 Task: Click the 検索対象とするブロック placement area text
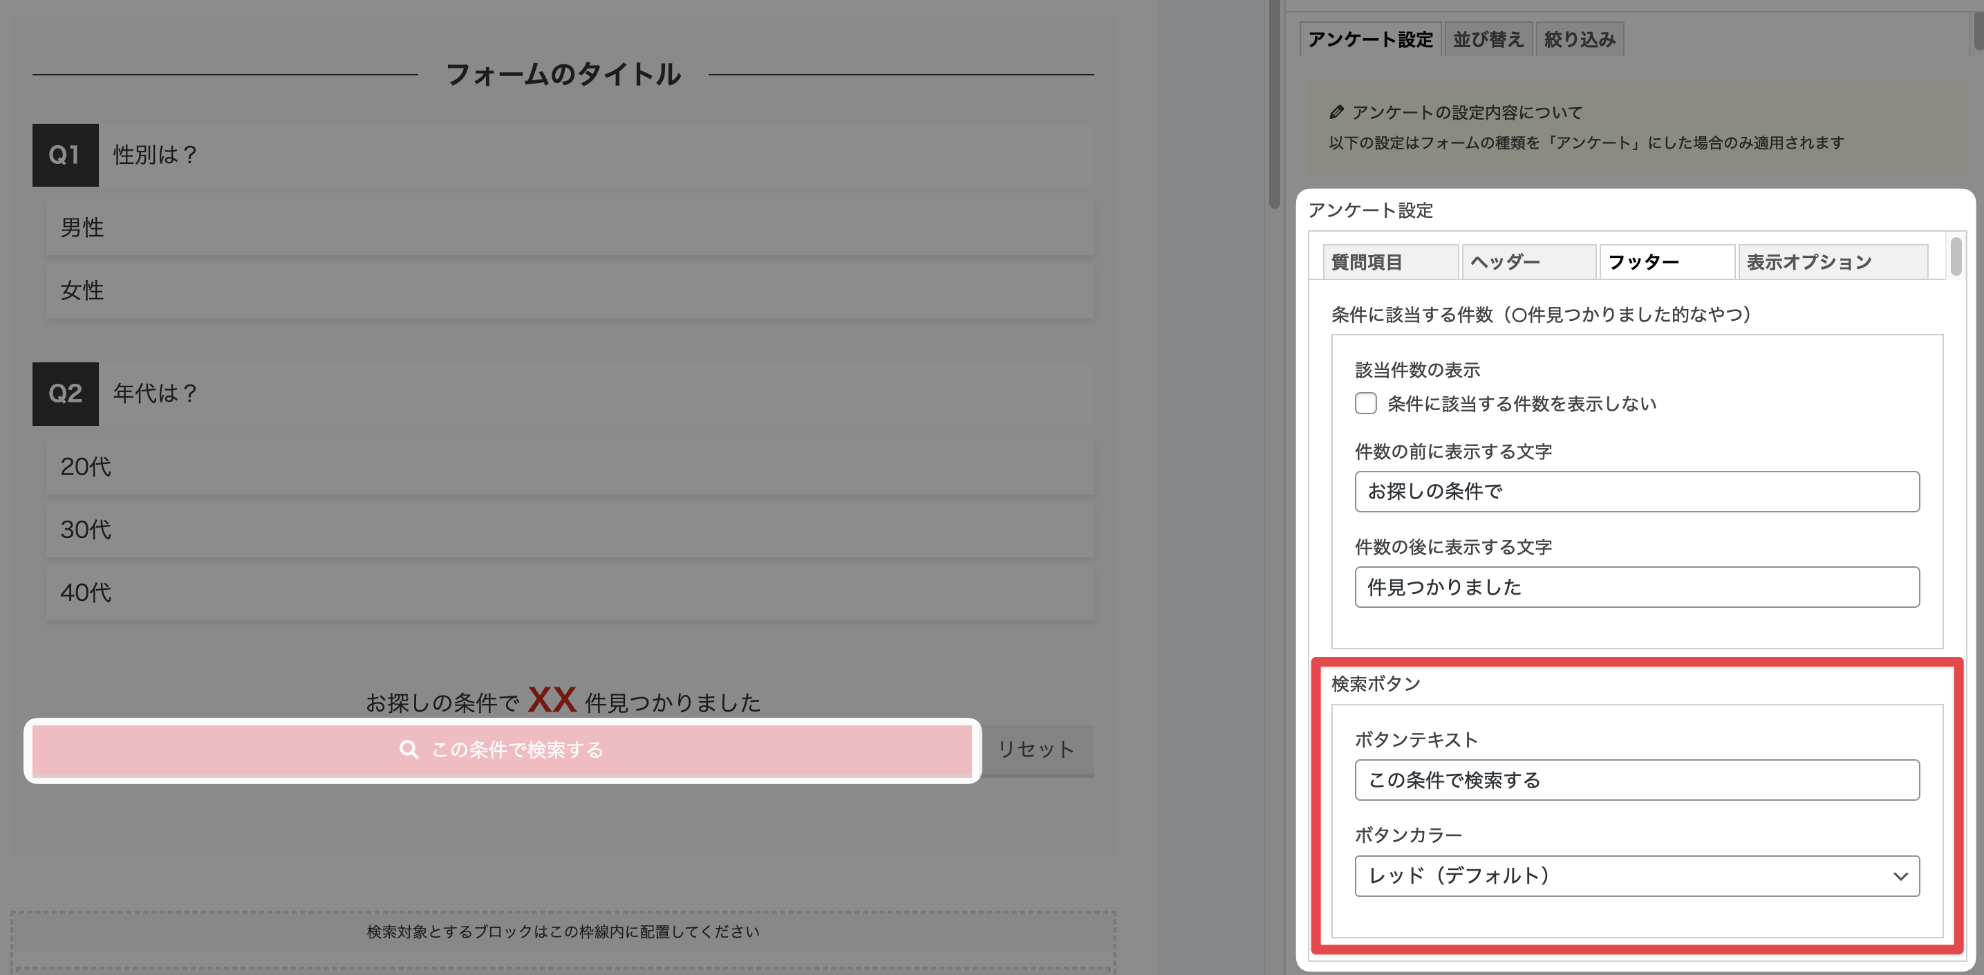point(563,932)
